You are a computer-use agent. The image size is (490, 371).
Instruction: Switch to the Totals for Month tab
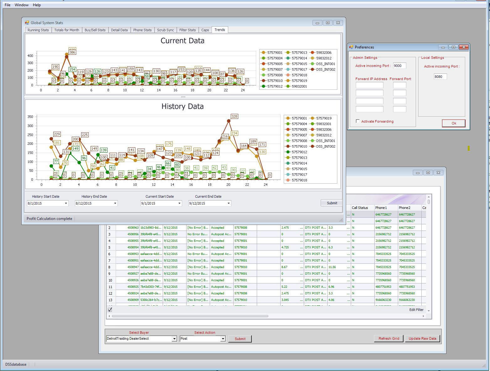(67, 30)
